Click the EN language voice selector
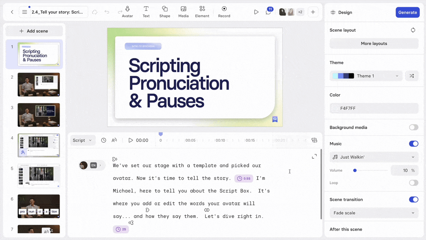 pos(94,165)
